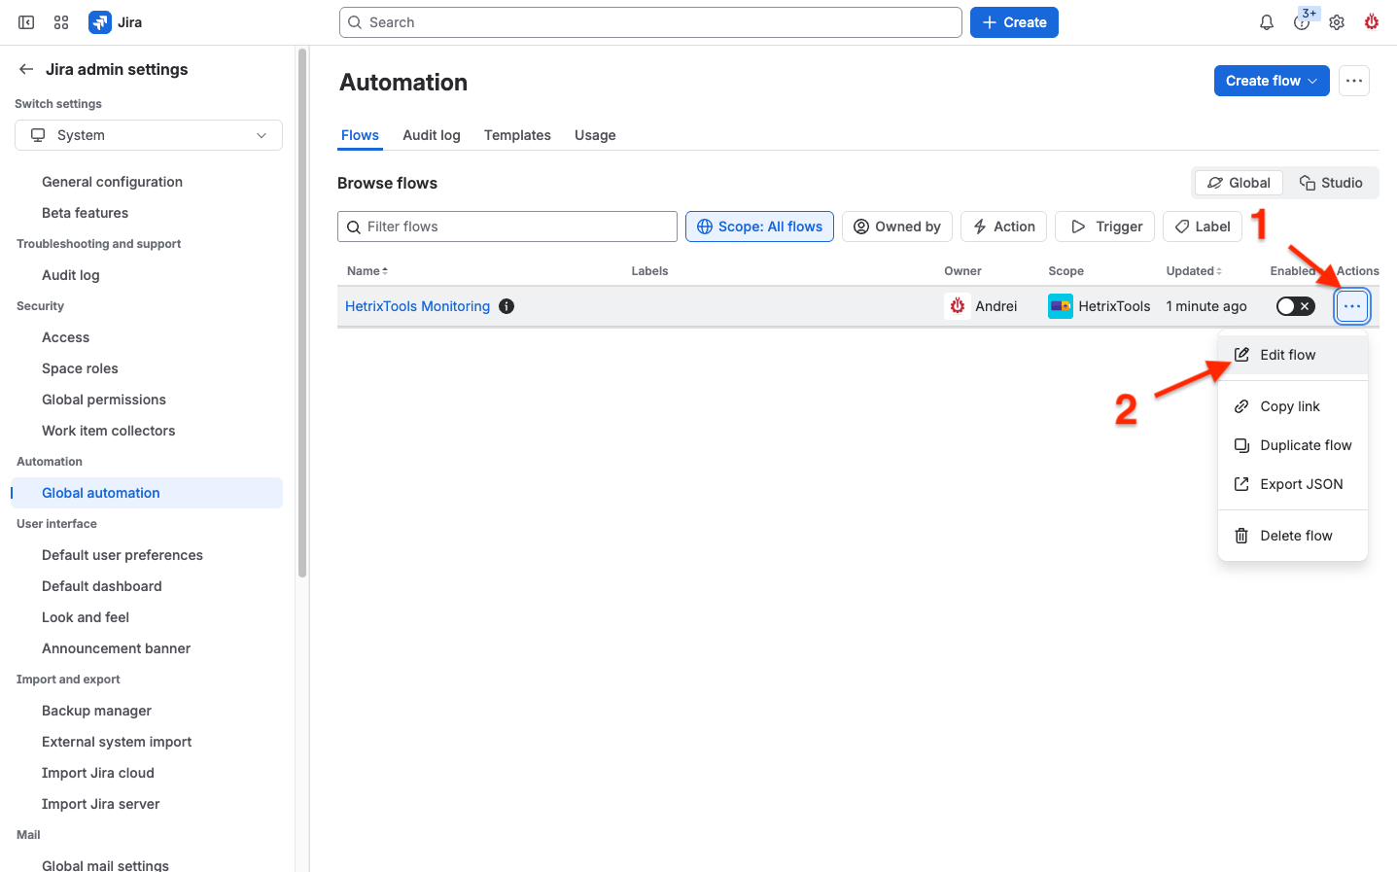Open the HetrixTools Monitoring flow link

[417, 306]
